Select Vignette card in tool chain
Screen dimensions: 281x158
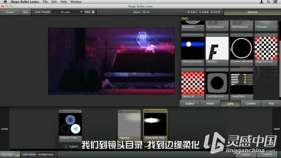(x=129, y=126)
